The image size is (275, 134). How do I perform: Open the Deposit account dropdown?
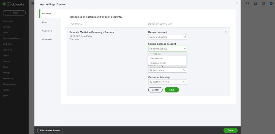click(x=167, y=37)
